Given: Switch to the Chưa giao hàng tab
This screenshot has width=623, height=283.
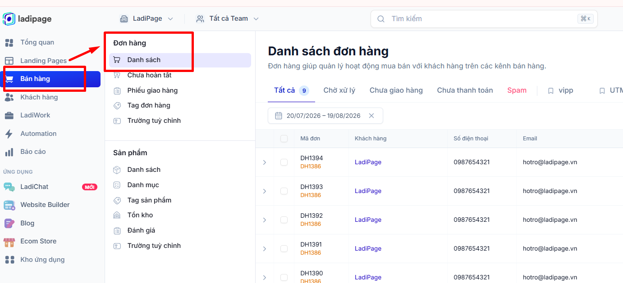Looking at the screenshot, I should [396, 90].
